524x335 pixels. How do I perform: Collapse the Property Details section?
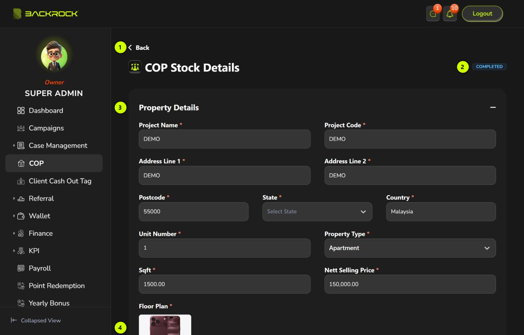coord(493,107)
